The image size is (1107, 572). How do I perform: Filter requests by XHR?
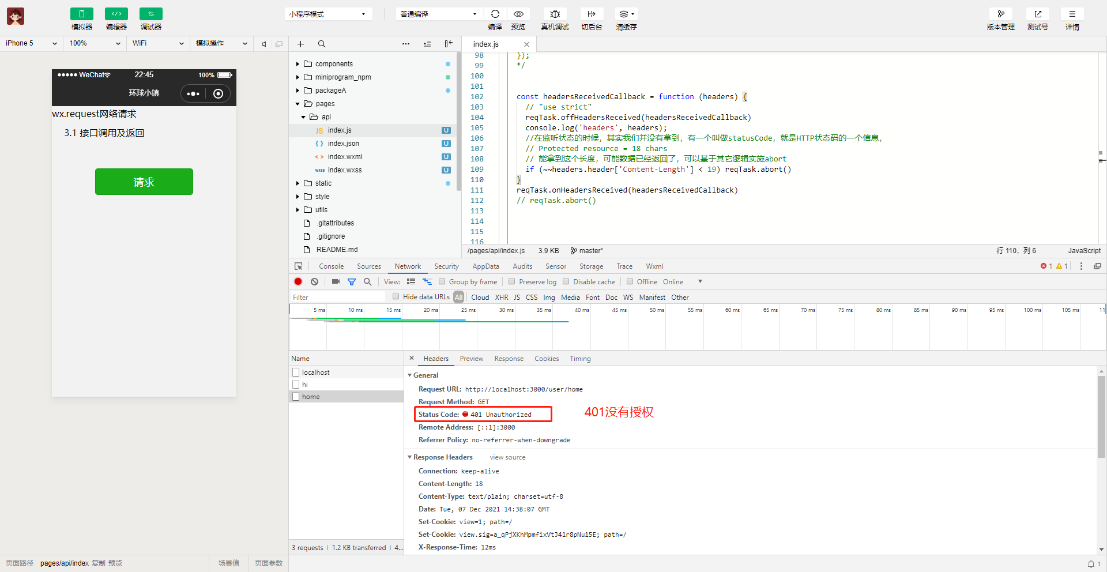[x=502, y=298]
